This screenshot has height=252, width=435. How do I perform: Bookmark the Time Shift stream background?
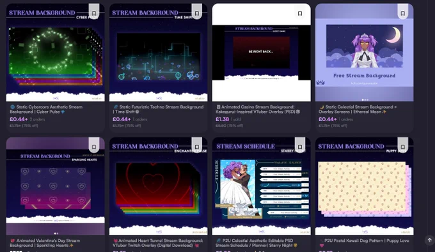click(196, 12)
